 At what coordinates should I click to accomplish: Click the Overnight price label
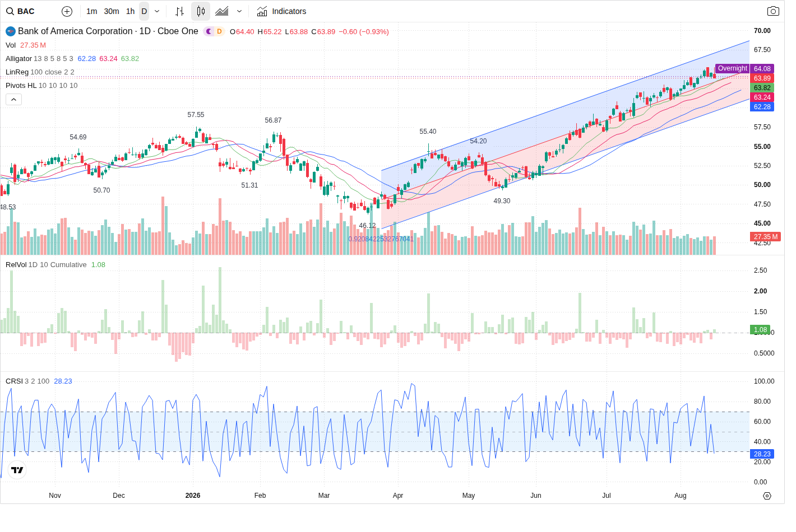[x=732, y=68]
